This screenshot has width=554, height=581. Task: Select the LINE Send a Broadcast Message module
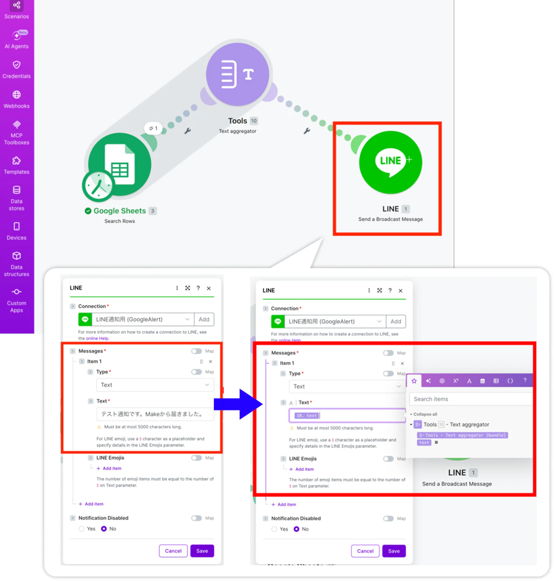[390, 162]
